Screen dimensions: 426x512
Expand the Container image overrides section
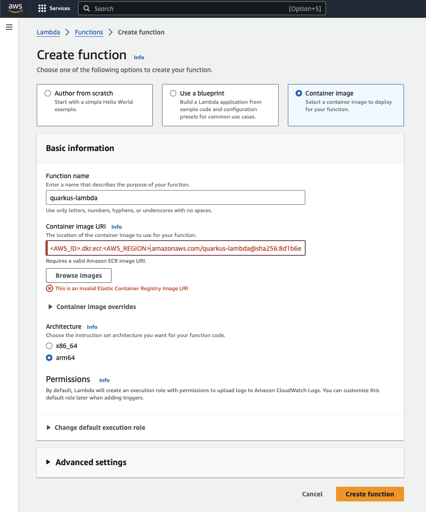tap(50, 307)
